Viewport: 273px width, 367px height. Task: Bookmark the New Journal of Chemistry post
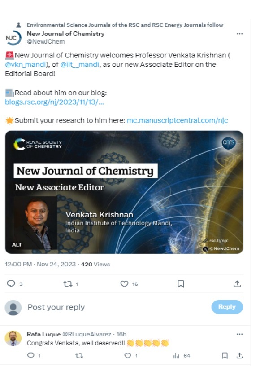click(x=181, y=284)
